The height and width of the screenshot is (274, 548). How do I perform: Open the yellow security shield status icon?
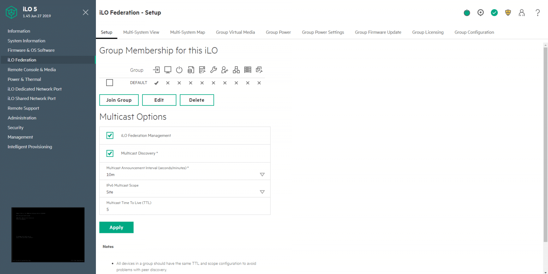coord(508,13)
